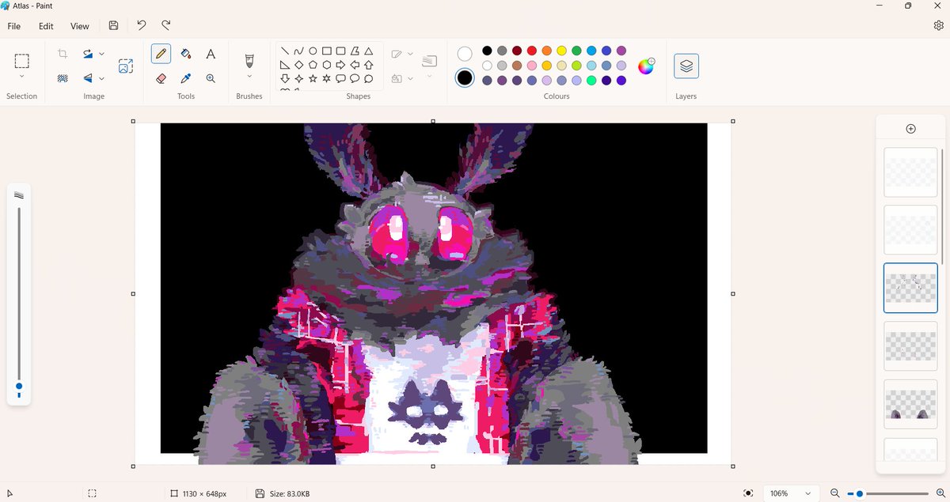This screenshot has width=950, height=502.
Task: Pick the red colour swatch
Action: (532, 51)
